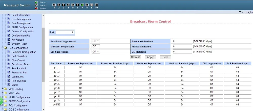Click port 5 icon in switch header

(x=73, y=5)
